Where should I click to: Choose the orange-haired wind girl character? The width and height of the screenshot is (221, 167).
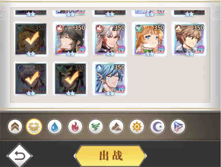150,39
